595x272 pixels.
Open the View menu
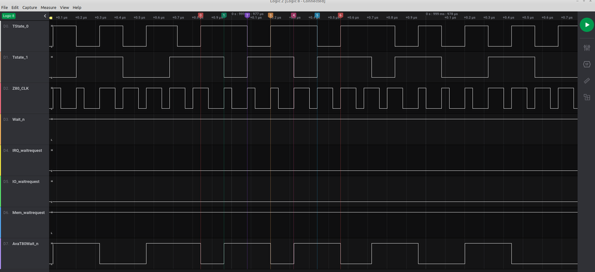click(x=64, y=8)
